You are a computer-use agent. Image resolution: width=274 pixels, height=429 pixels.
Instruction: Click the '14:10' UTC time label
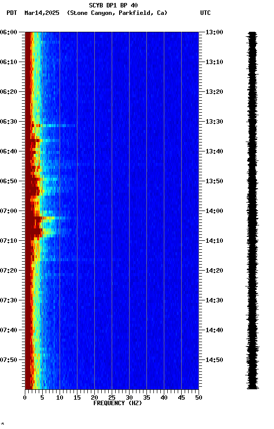pos(214,241)
